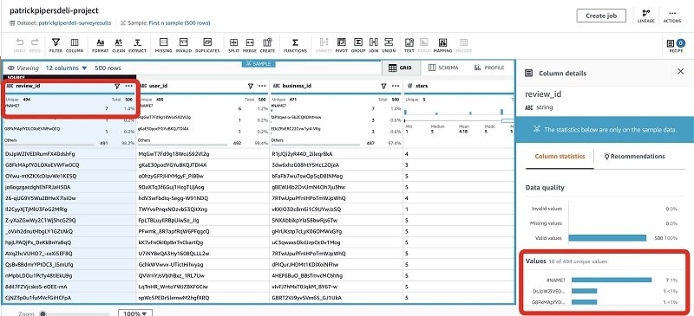Close the Column details panel
The height and width of the screenshot is (316, 694).
[x=681, y=72]
